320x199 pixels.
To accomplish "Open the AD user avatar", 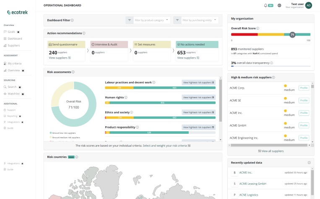I will pyautogui.click(x=309, y=5).
